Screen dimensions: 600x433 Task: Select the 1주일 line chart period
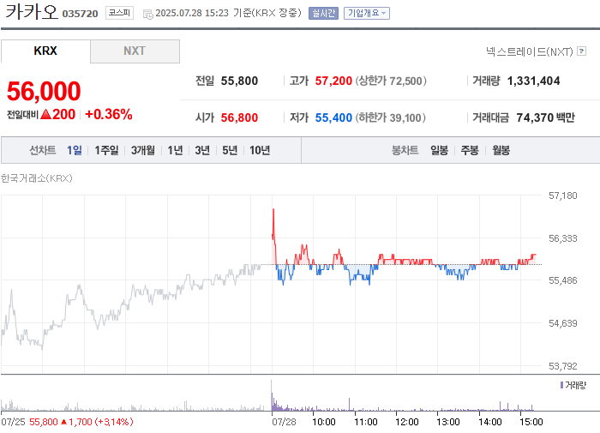point(106,150)
